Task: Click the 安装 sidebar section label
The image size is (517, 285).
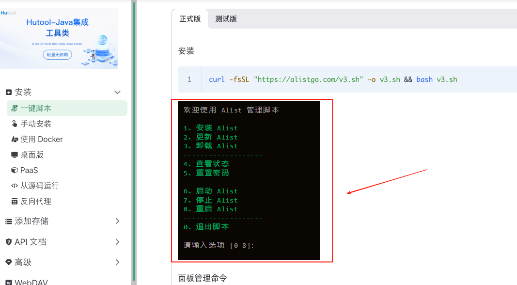Action: point(23,92)
